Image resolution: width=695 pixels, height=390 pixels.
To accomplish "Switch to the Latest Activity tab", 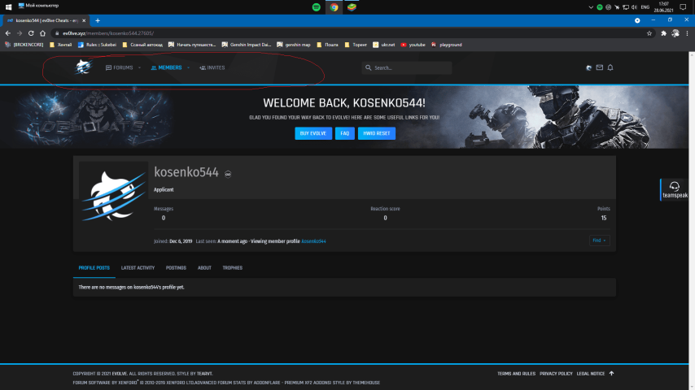I will click(x=138, y=268).
